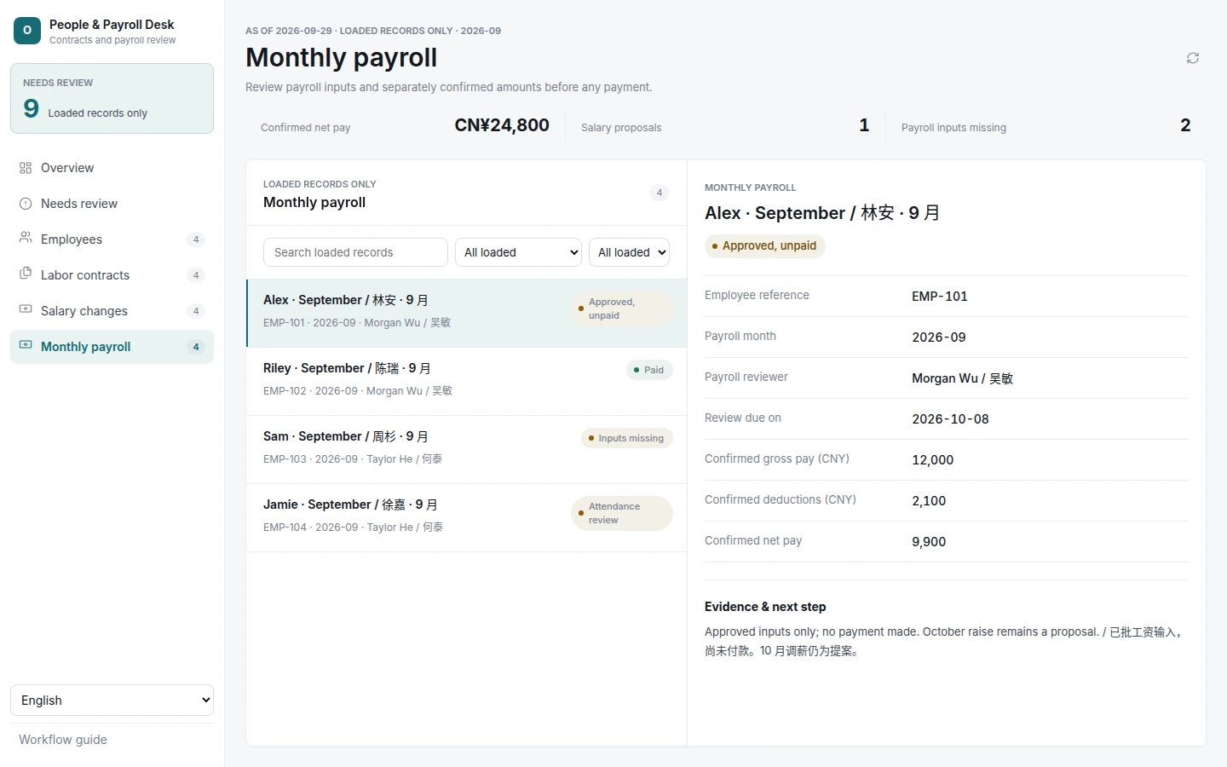Switch to Salary changes section label

point(84,311)
